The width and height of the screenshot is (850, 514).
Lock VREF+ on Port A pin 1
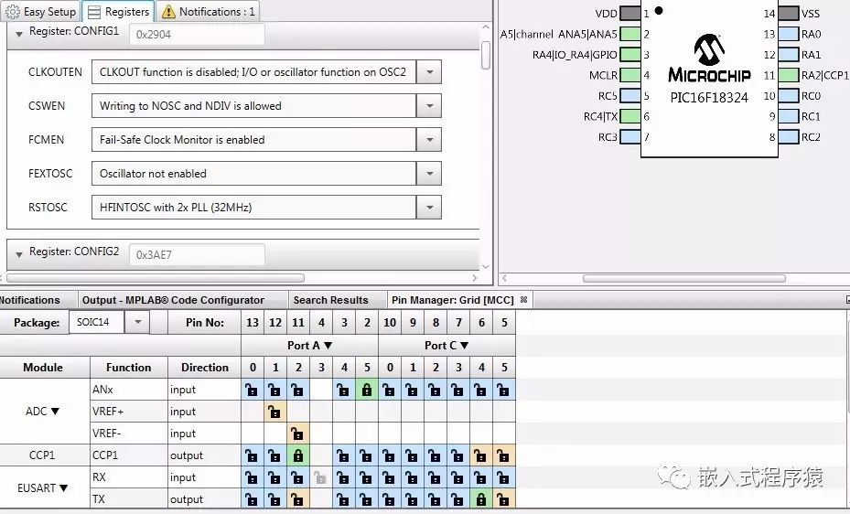pos(274,412)
